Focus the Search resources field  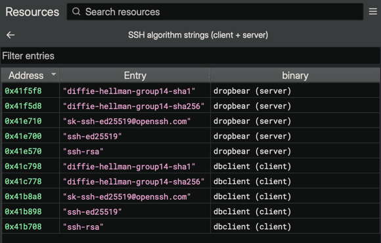click(215, 12)
